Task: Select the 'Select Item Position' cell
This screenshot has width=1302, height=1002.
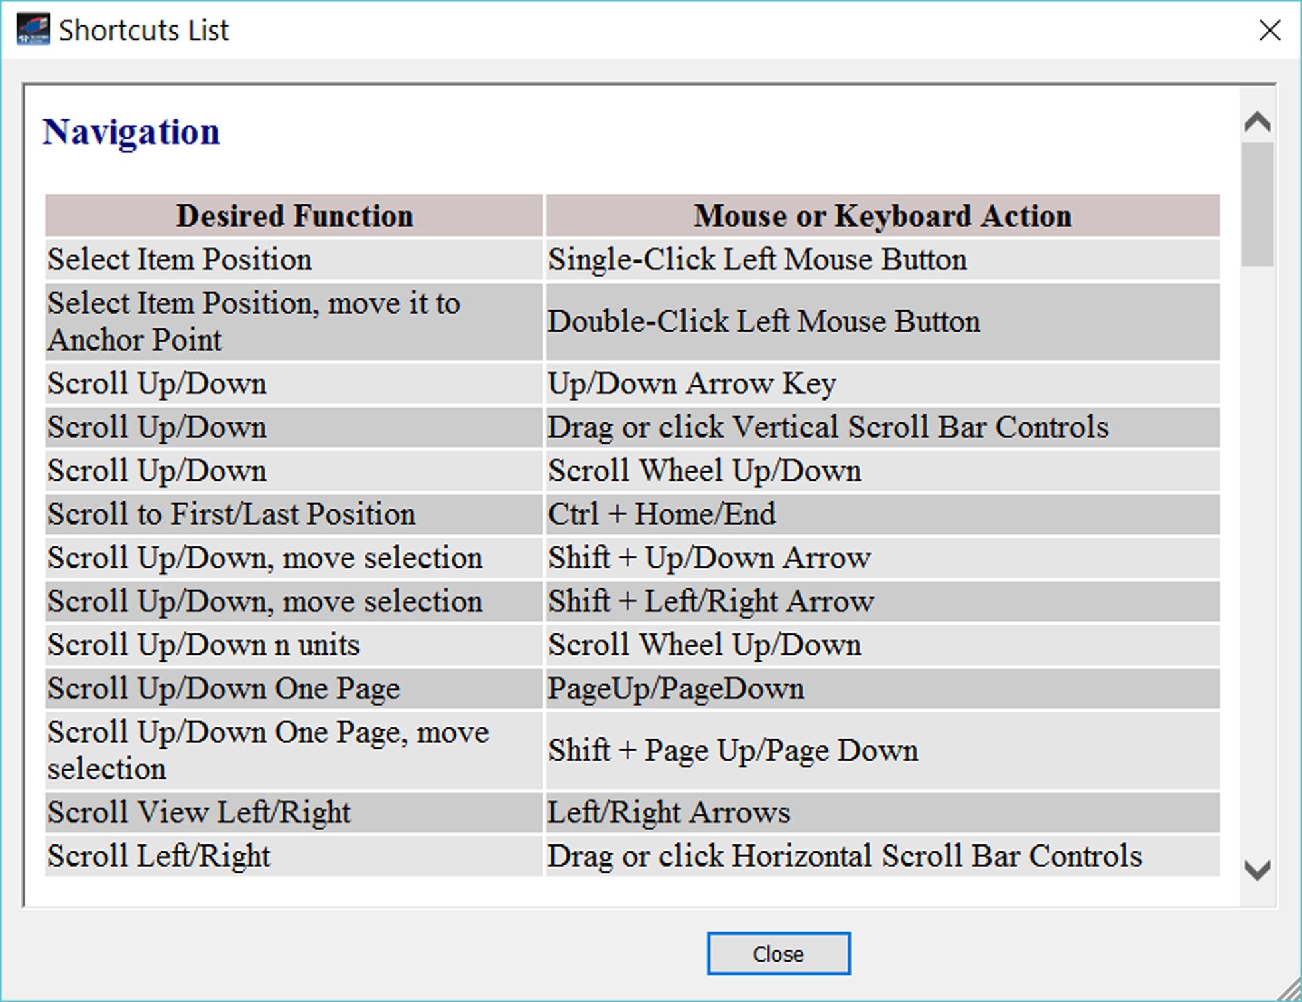Action: [294, 259]
